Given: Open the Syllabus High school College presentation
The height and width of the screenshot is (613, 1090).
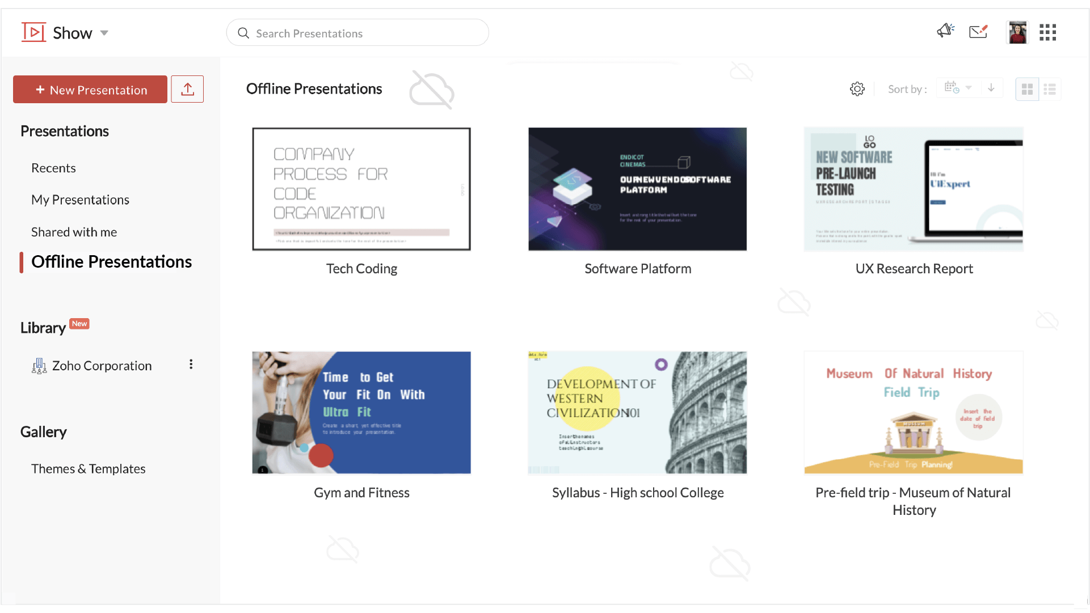Looking at the screenshot, I should [x=637, y=412].
